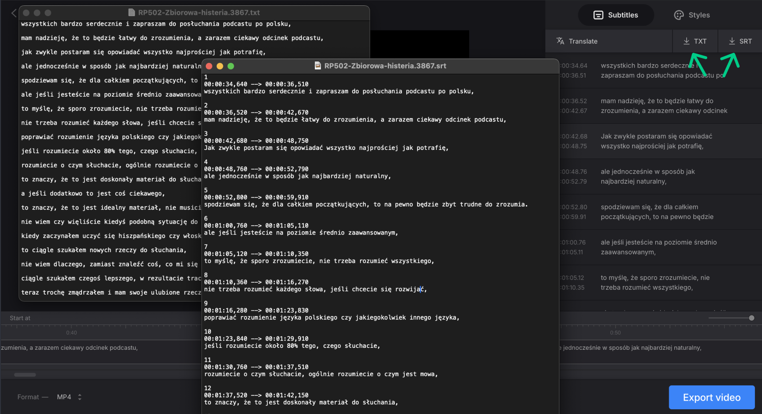Click the back chevron arrow
Screen dimensions: 762x414
(14, 13)
